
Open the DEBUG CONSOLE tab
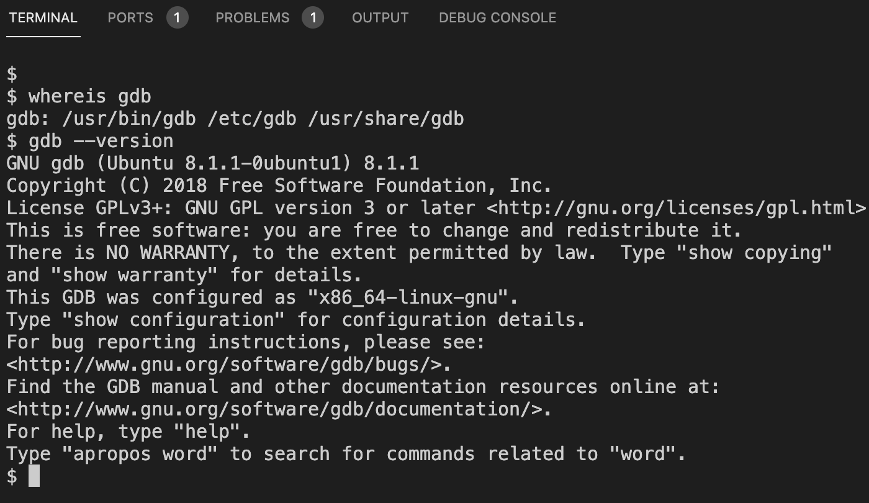click(497, 17)
